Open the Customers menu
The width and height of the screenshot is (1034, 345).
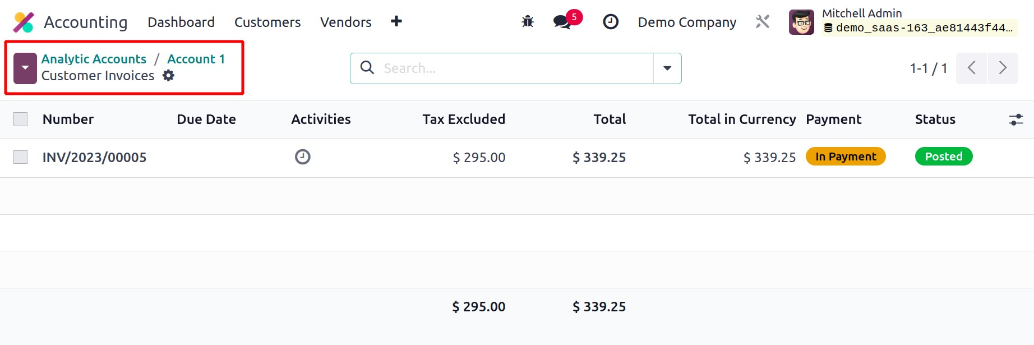click(267, 22)
